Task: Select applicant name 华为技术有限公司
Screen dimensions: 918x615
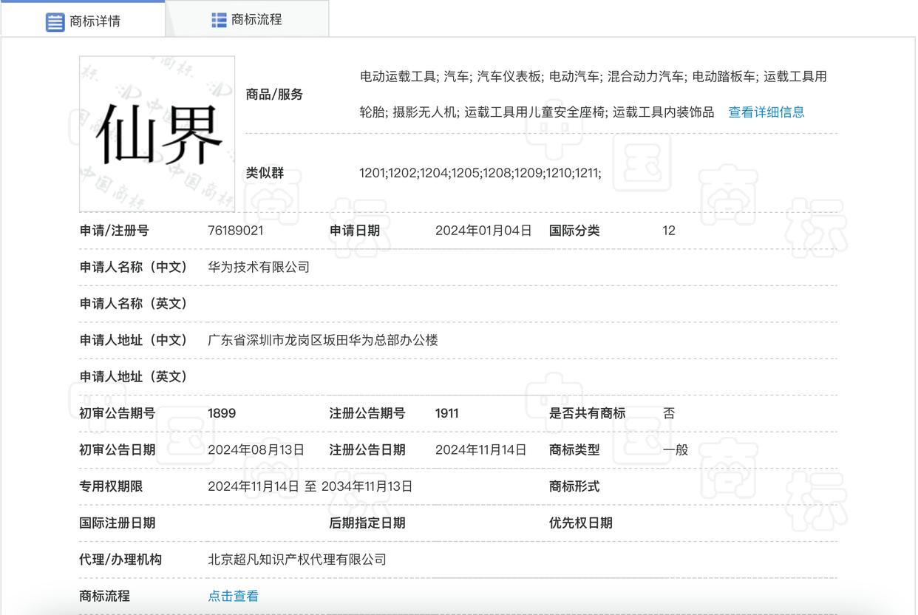Action: click(259, 267)
